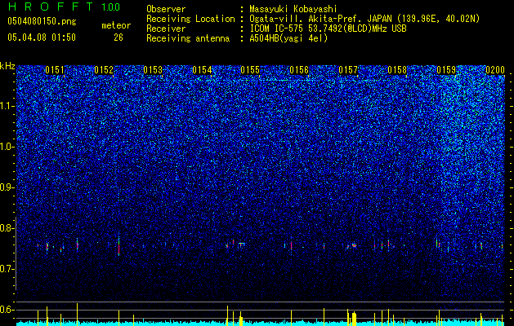Click the 'Receiving Location' label
Image resolution: width=514 pixels, height=326 pixels.
pos(190,19)
